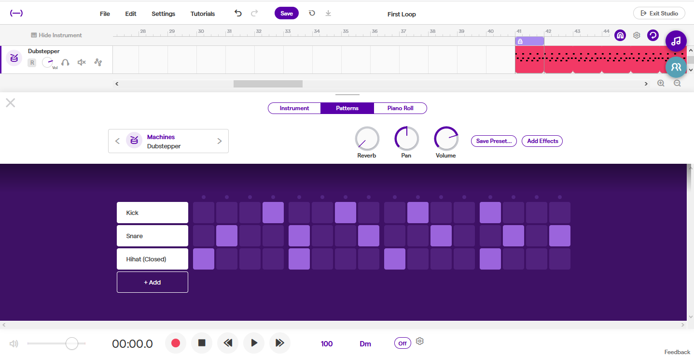
Task: Open the Dubstepper track automation icon
Action: pyautogui.click(x=98, y=62)
